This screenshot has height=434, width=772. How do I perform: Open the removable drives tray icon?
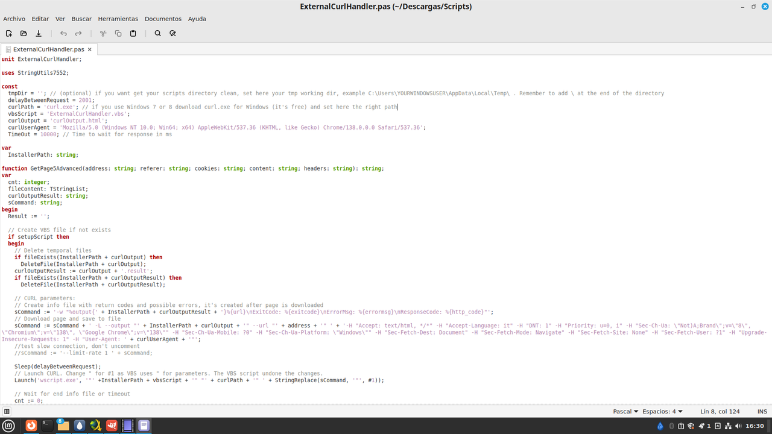point(718,426)
